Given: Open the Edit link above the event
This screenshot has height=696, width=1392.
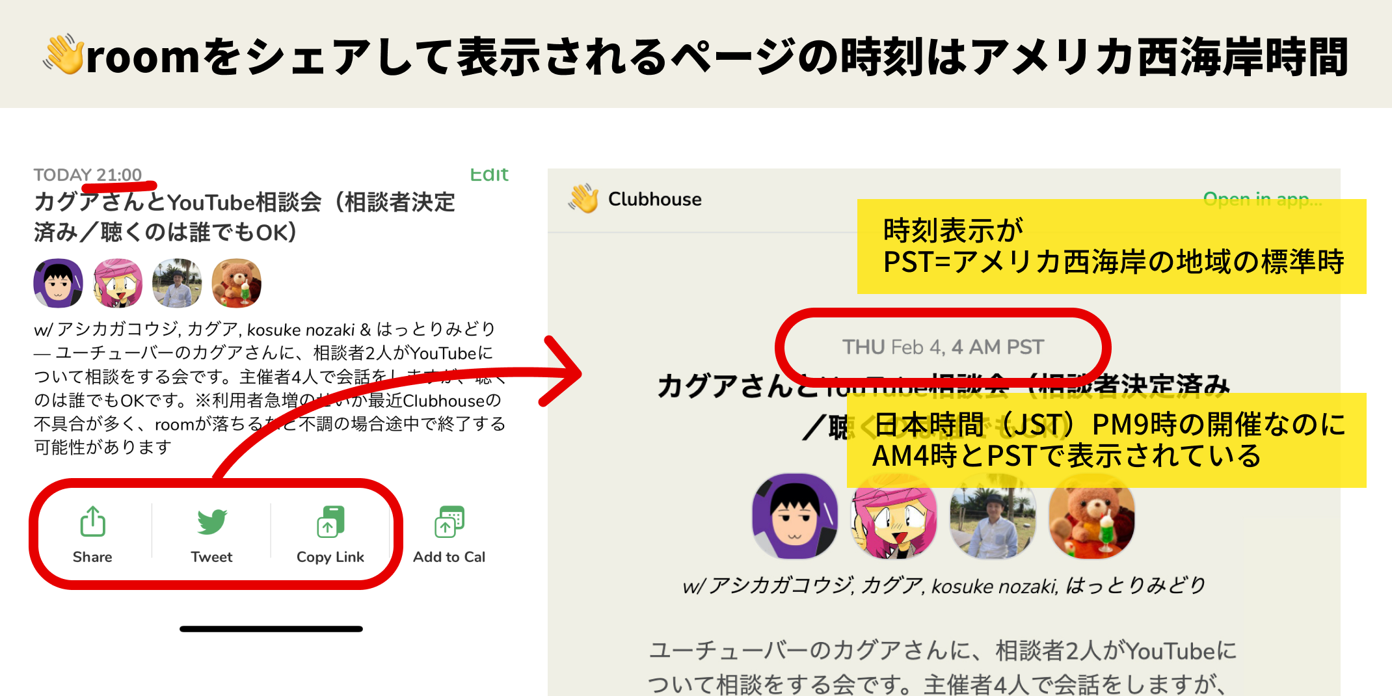Looking at the screenshot, I should 489,174.
